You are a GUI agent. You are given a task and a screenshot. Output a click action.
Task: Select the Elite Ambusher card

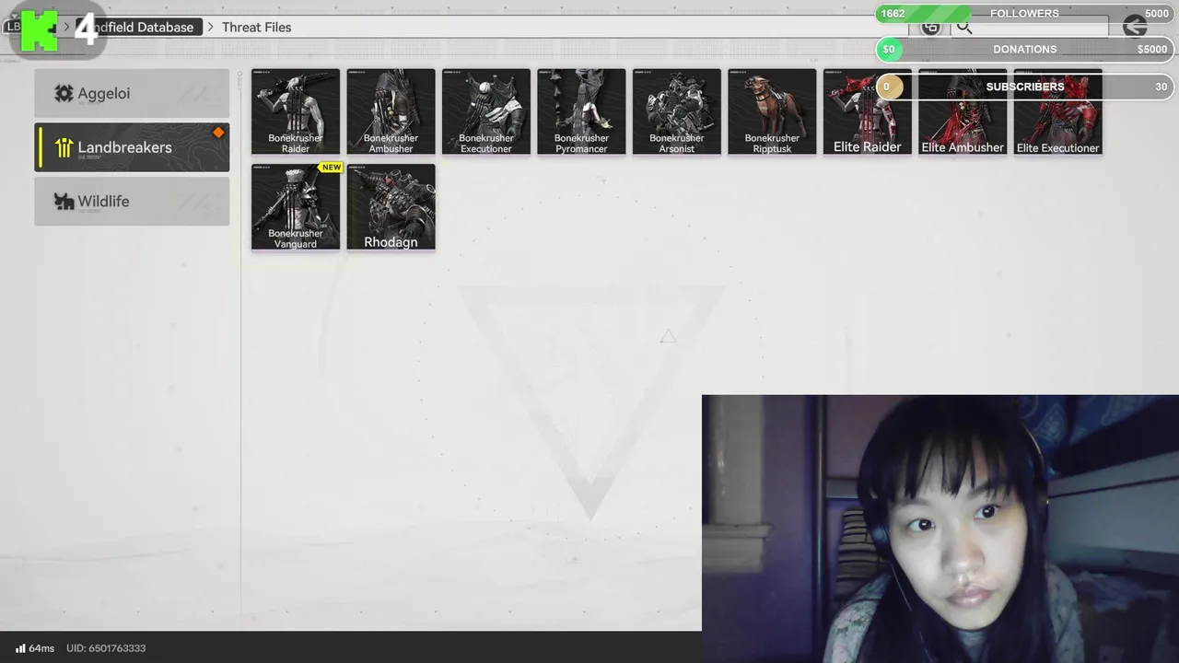click(963, 111)
